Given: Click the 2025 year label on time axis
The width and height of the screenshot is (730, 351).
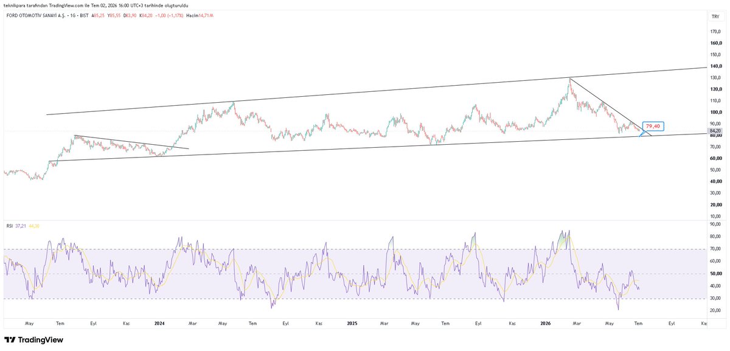Looking at the screenshot, I should click(x=352, y=324).
